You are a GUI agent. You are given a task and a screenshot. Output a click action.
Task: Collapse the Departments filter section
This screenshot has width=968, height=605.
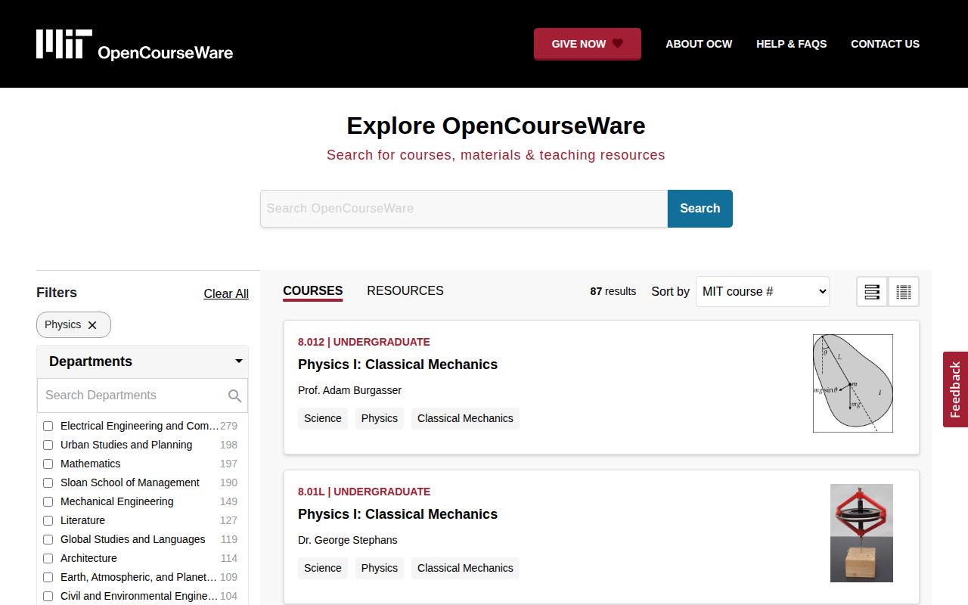(238, 361)
